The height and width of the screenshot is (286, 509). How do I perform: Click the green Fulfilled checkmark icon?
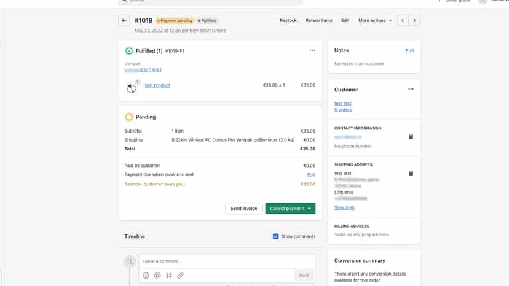[129, 51]
